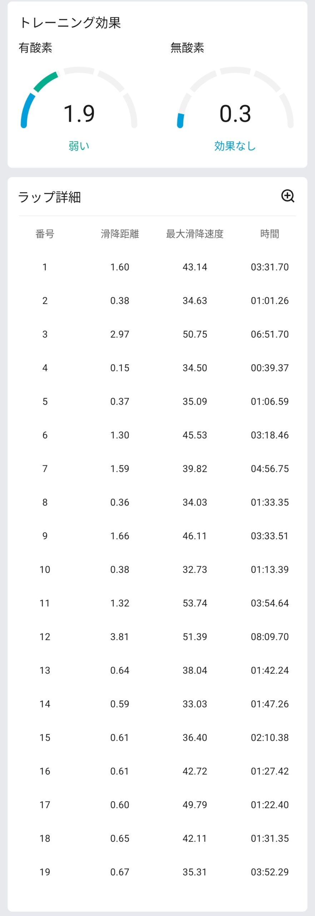The image size is (315, 916).
Task: Tap the magnifier zoom icon in ラップ詳細
Action: pyautogui.click(x=287, y=196)
